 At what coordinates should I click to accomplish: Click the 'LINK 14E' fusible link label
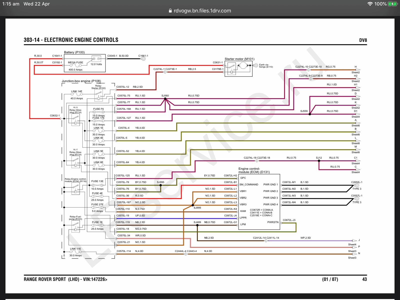click(76, 91)
